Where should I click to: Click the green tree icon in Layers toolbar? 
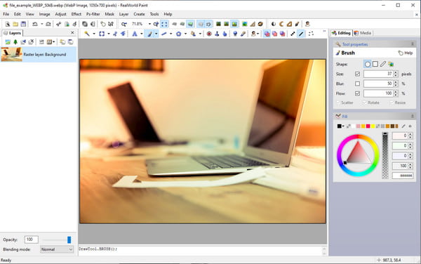[15, 42]
